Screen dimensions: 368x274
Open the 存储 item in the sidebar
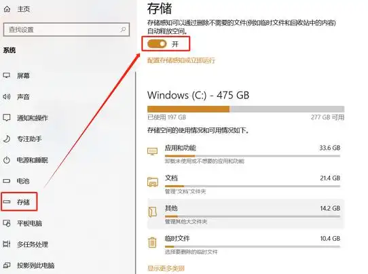tap(19, 202)
